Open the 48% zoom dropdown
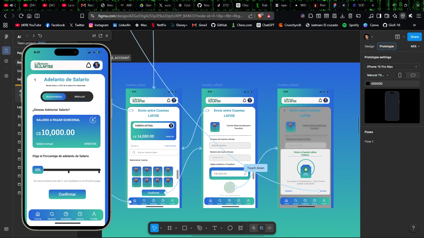Image resolution: width=424 pixels, height=238 pixels. pyautogui.click(x=415, y=46)
